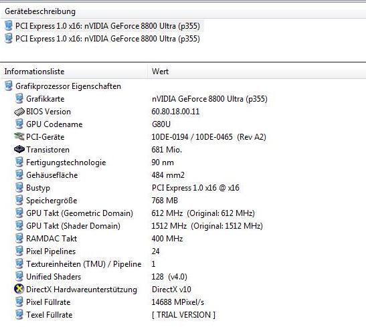Click the 14688 MPixel/s Pixel Füllrate value
Screen dimensions: 366x327
[178, 302]
